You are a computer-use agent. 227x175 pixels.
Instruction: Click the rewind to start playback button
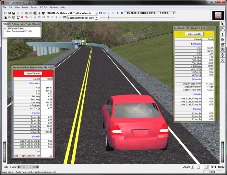pos(105,13)
